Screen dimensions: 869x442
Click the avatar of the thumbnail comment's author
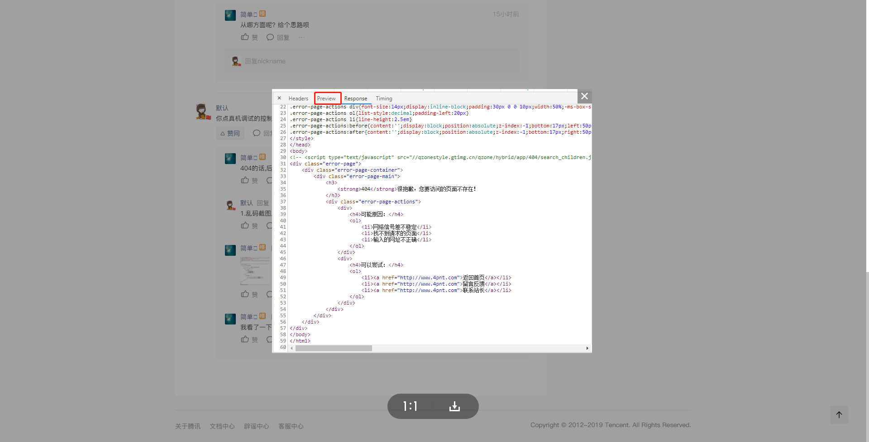click(230, 250)
